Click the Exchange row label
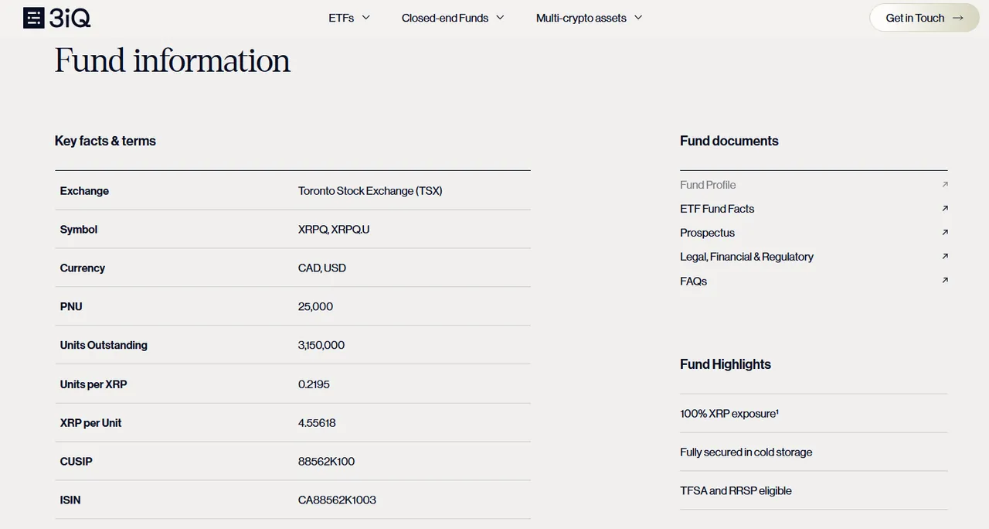The height and width of the screenshot is (529, 989). [x=84, y=191]
